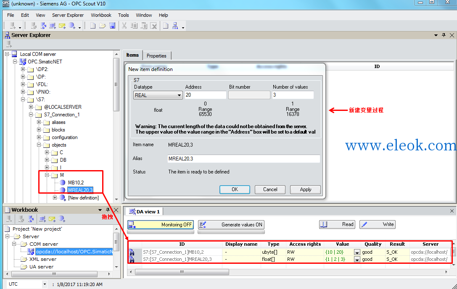Click the Workbook toolbar blue sphere add icon
Viewport: 457px width, 289px height.
click(x=62, y=219)
